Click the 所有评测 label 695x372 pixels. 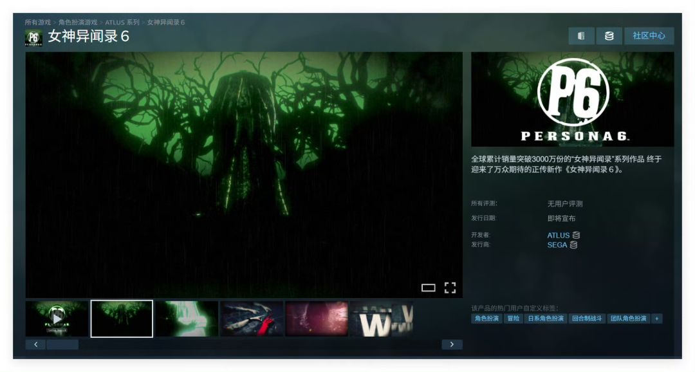point(484,203)
